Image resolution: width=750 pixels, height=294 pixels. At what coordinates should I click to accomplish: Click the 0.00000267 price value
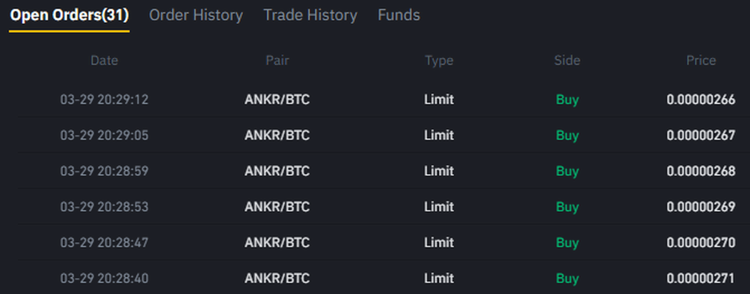pos(701,135)
